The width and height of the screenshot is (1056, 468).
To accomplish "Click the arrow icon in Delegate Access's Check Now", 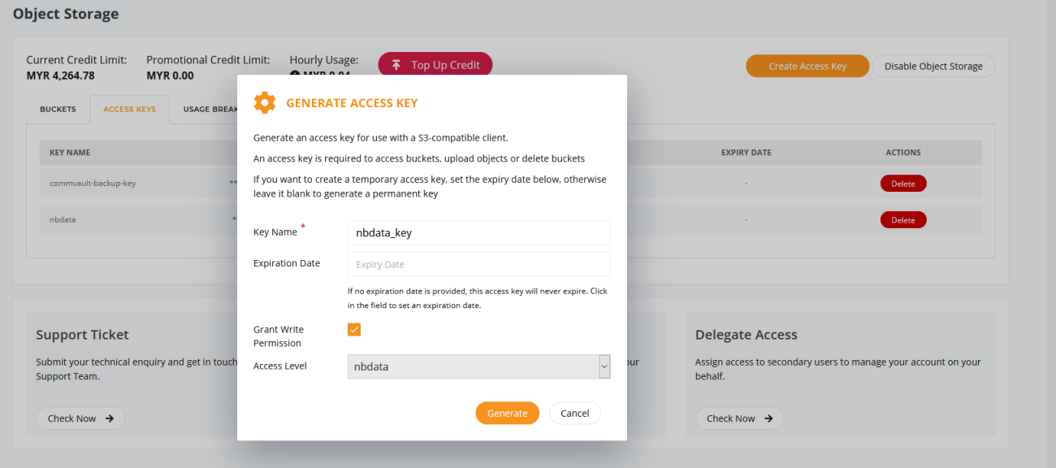I will click(x=768, y=418).
